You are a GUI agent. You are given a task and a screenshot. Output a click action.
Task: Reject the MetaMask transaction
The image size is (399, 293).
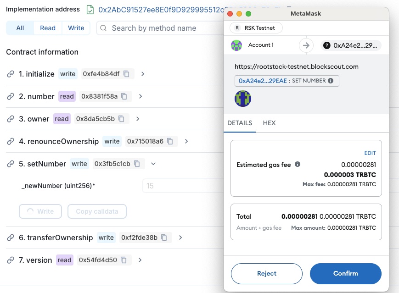tap(266, 273)
